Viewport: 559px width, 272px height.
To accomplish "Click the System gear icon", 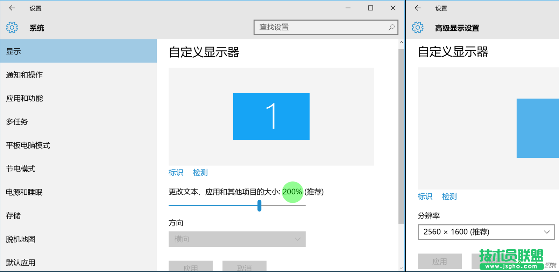I will pyautogui.click(x=12, y=27).
